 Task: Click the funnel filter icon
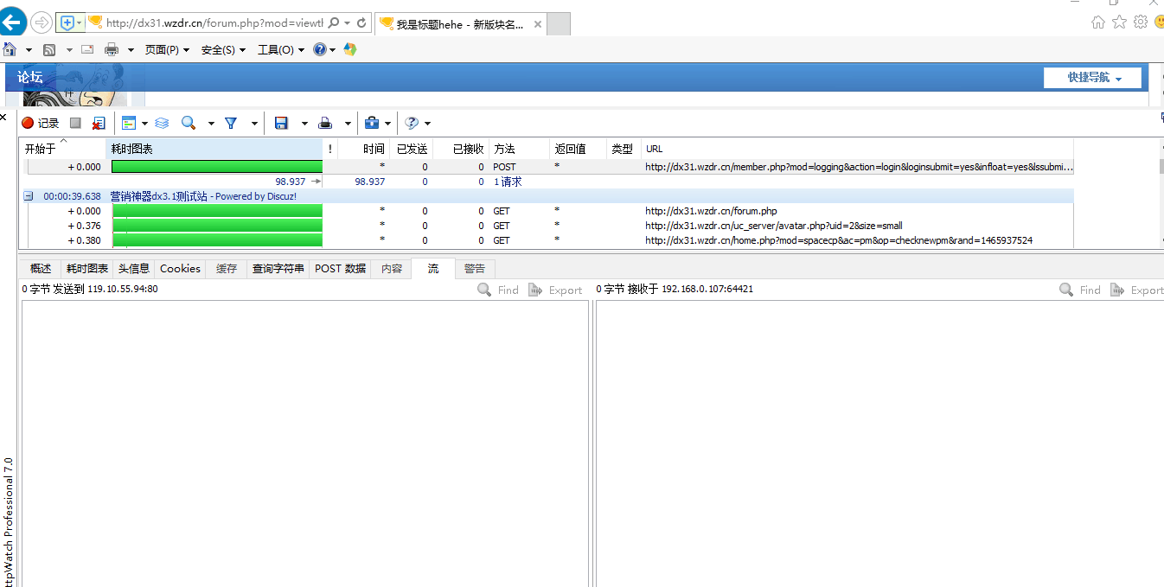(231, 124)
